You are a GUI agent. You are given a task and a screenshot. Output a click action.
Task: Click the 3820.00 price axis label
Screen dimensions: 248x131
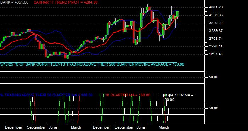[216, 23]
